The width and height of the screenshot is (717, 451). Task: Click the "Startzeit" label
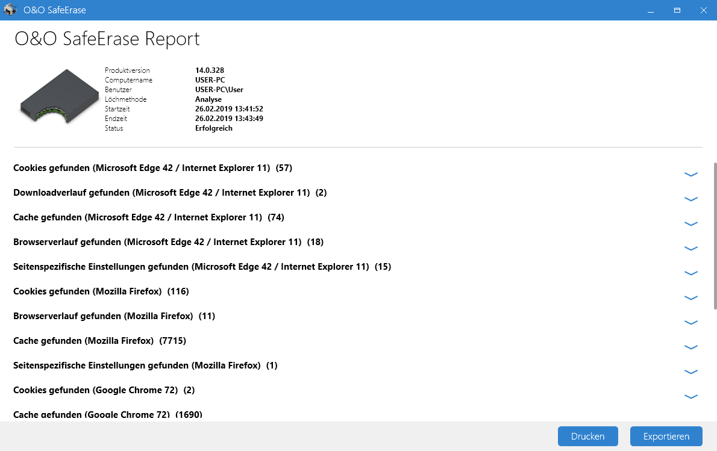pyautogui.click(x=117, y=109)
